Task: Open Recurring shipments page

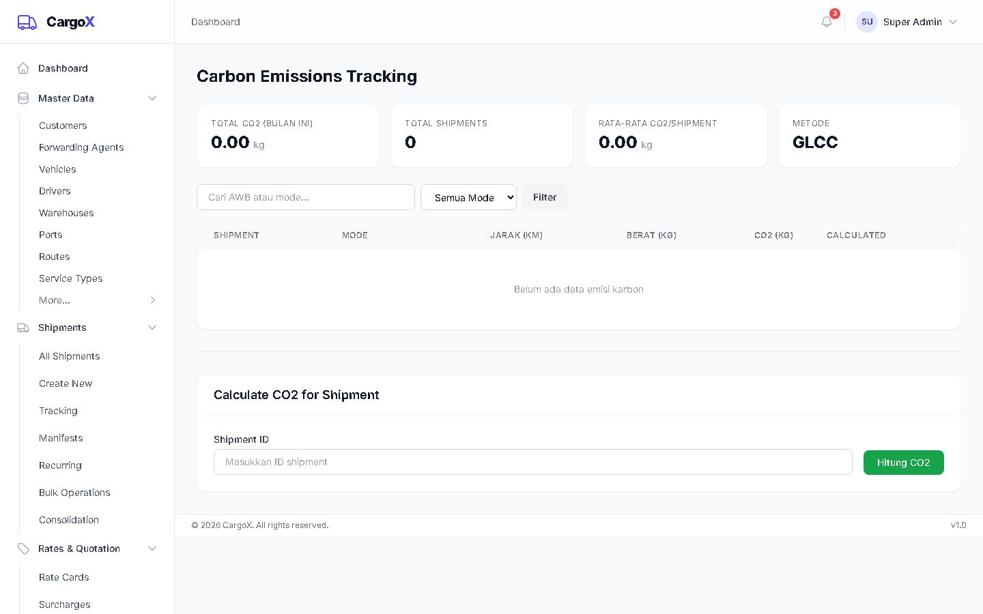Action: (60, 465)
